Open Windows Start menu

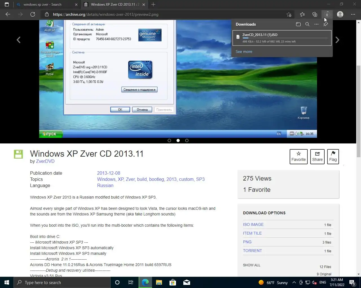7,282
